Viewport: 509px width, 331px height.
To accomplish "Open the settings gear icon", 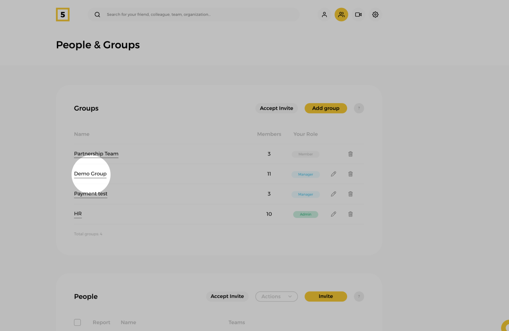I will [375, 15].
